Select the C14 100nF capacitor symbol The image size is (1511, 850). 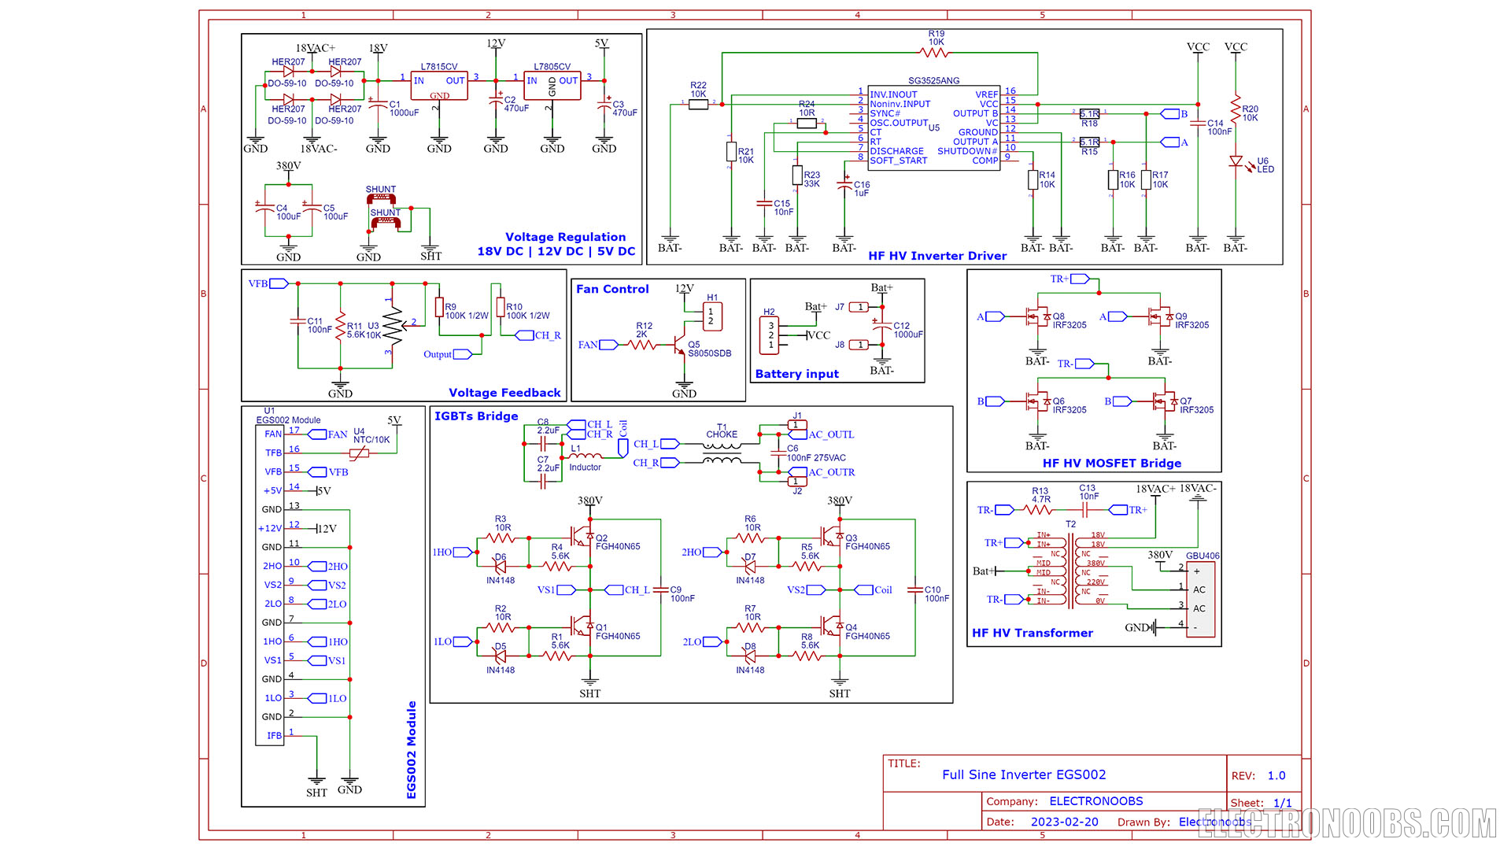1198,123
